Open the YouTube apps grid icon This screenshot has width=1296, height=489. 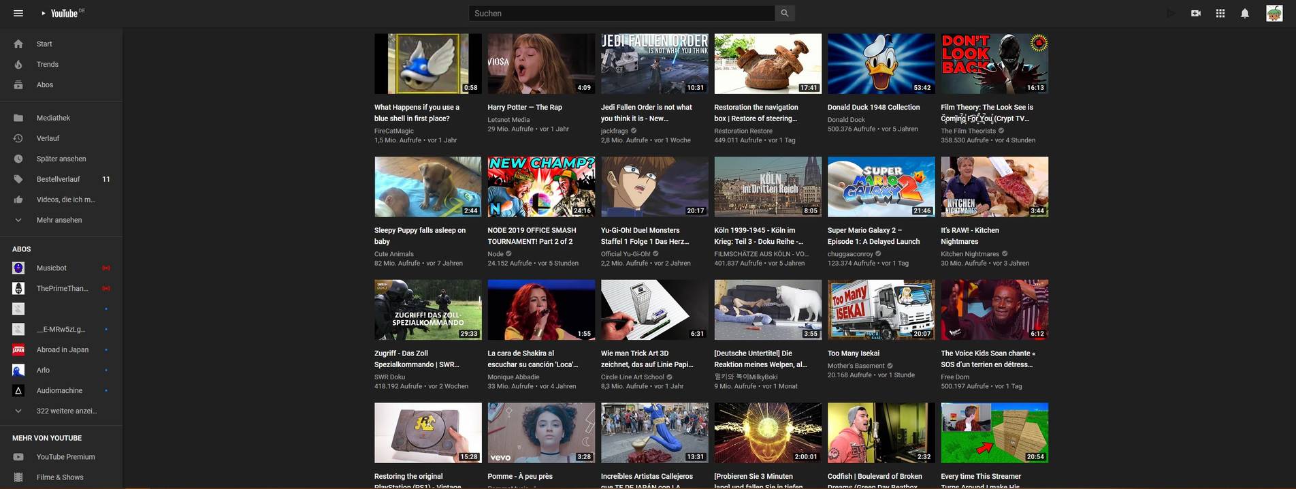1220,14
